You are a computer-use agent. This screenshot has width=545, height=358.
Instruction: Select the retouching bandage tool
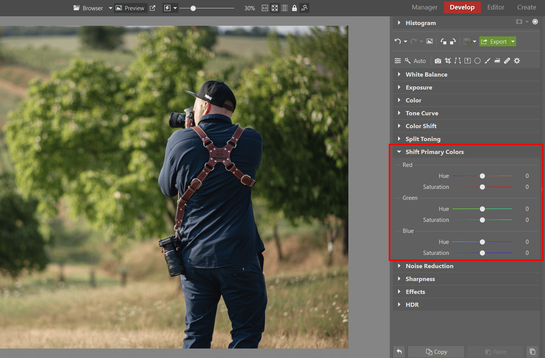pos(507,61)
